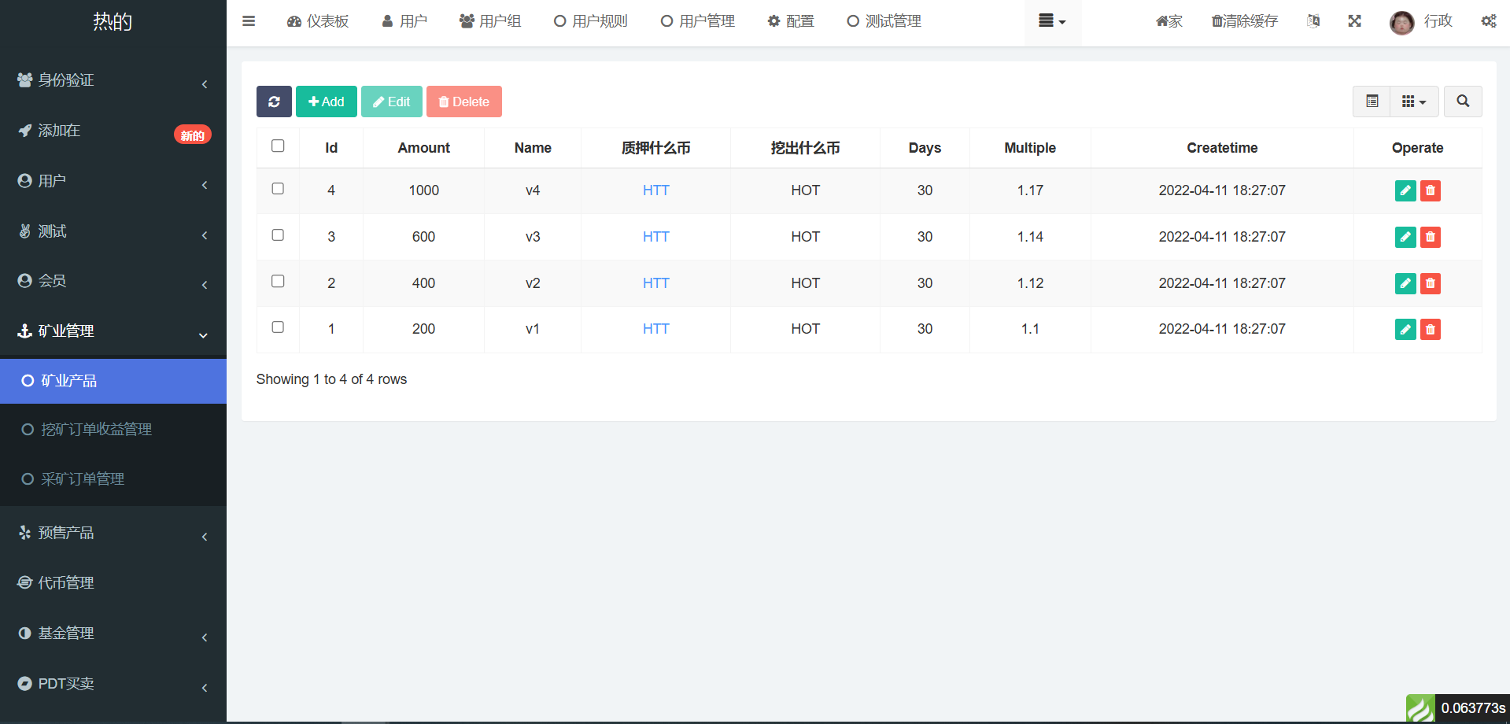Screen dimensions: 1510x724
Task: Click the green edit icon for row v4
Action: pyautogui.click(x=1405, y=190)
